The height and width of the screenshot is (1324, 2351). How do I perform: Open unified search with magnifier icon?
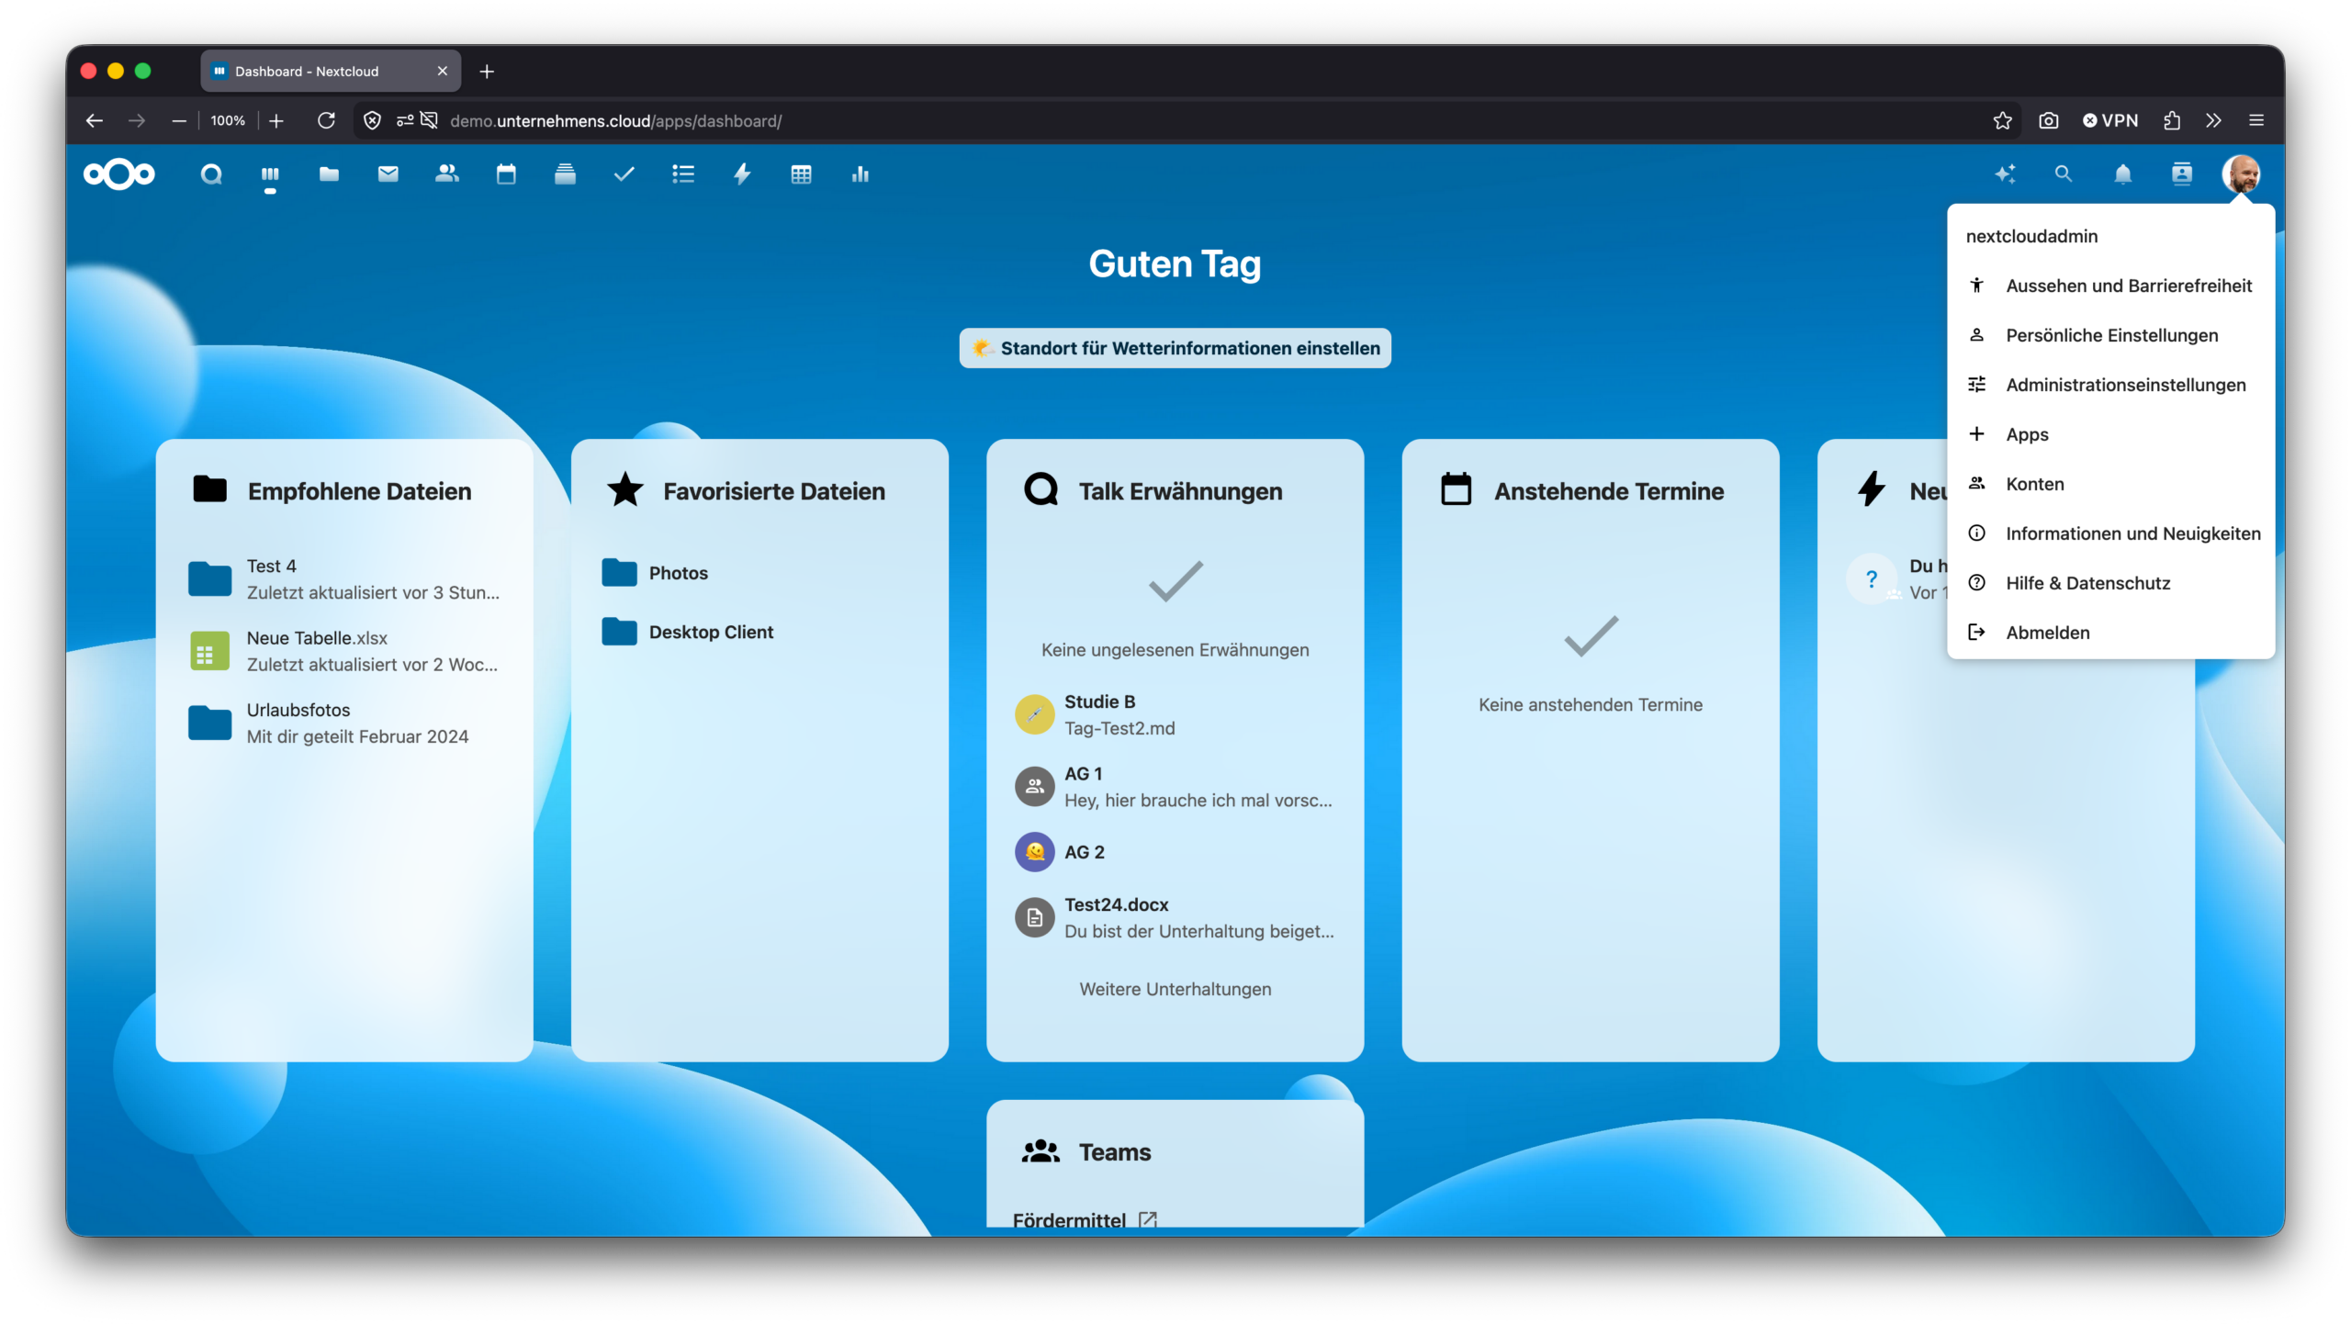point(2064,174)
